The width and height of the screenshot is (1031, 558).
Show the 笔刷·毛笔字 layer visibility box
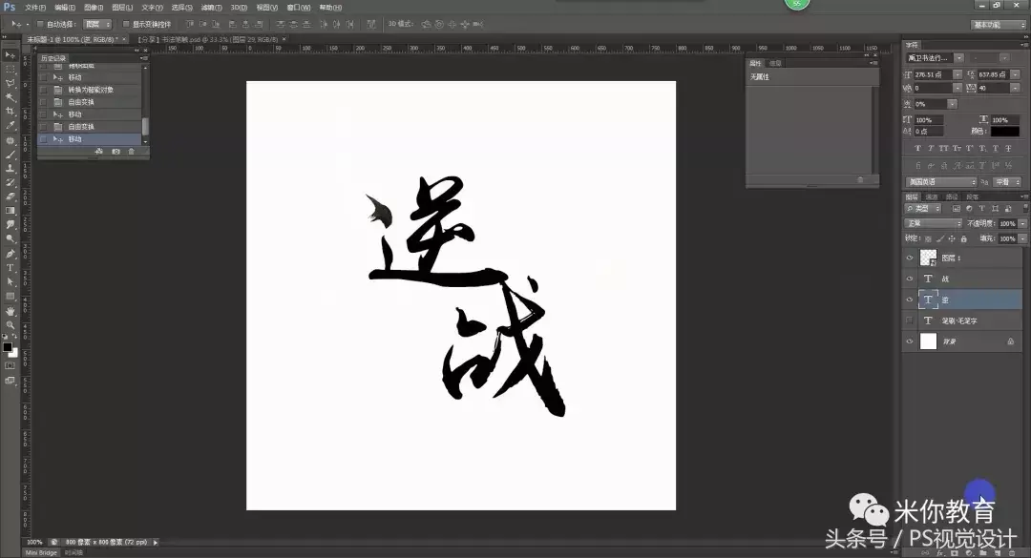point(910,320)
